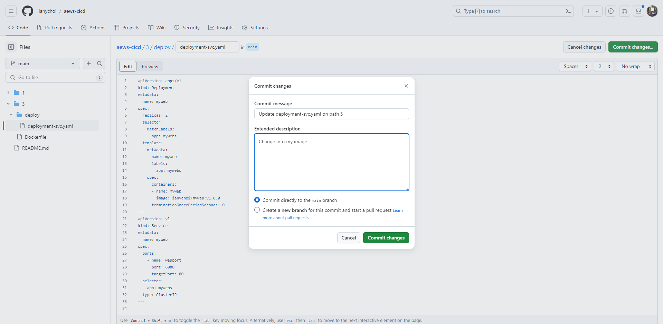The image size is (663, 324).
Task: Click Learn more about pull requests link
Action: (x=285, y=218)
